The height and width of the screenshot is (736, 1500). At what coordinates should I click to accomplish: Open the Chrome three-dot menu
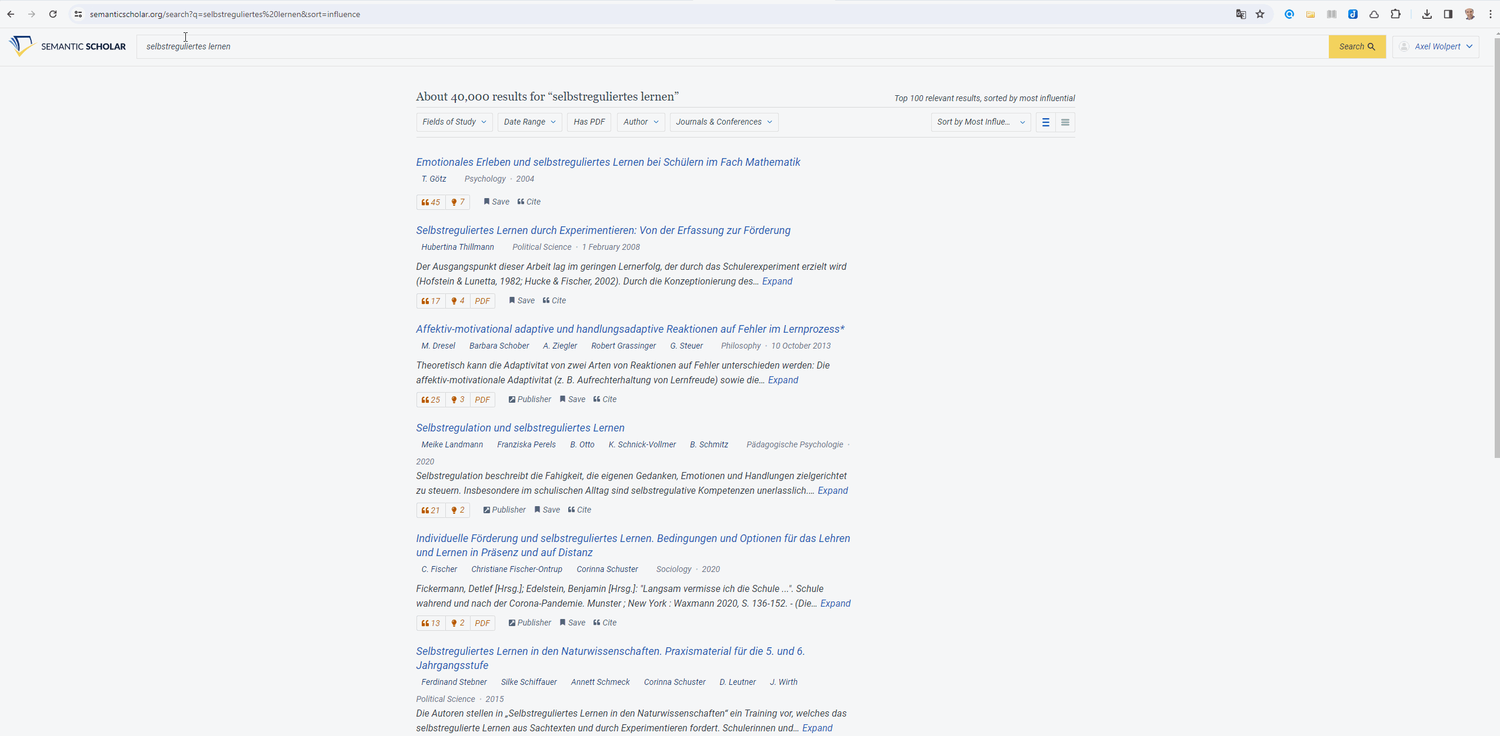pos(1490,14)
